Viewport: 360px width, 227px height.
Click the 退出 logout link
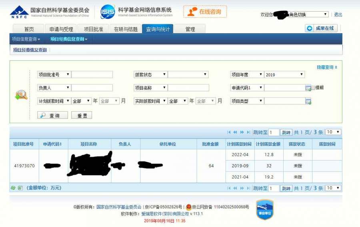338,14
